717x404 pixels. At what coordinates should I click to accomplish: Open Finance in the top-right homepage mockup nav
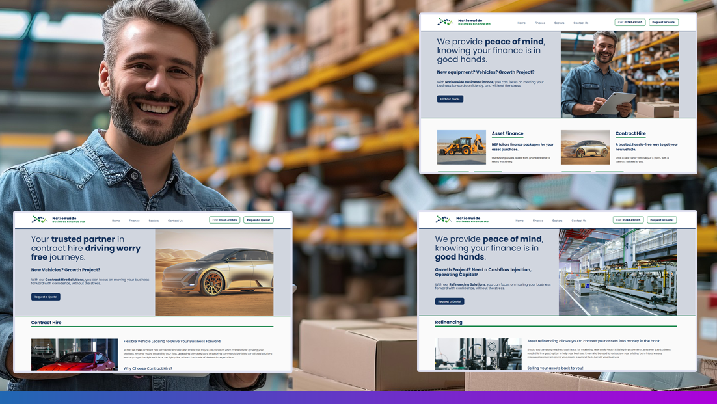click(x=540, y=23)
